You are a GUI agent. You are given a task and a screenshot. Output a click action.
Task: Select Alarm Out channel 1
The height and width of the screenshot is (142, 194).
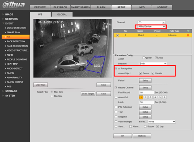(141, 97)
